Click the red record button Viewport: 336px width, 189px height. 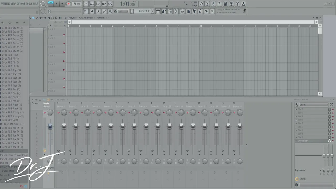(x=69, y=4)
